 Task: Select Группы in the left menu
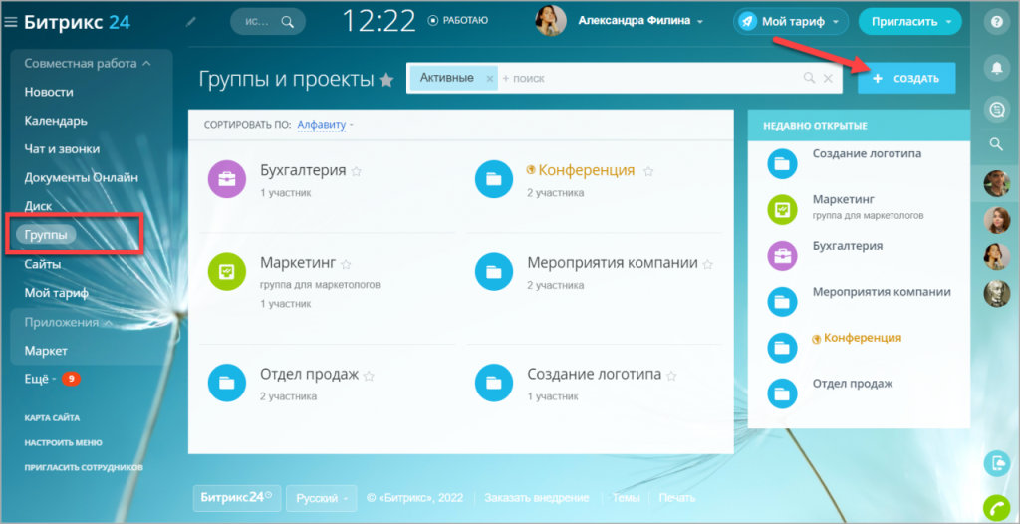(46, 235)
